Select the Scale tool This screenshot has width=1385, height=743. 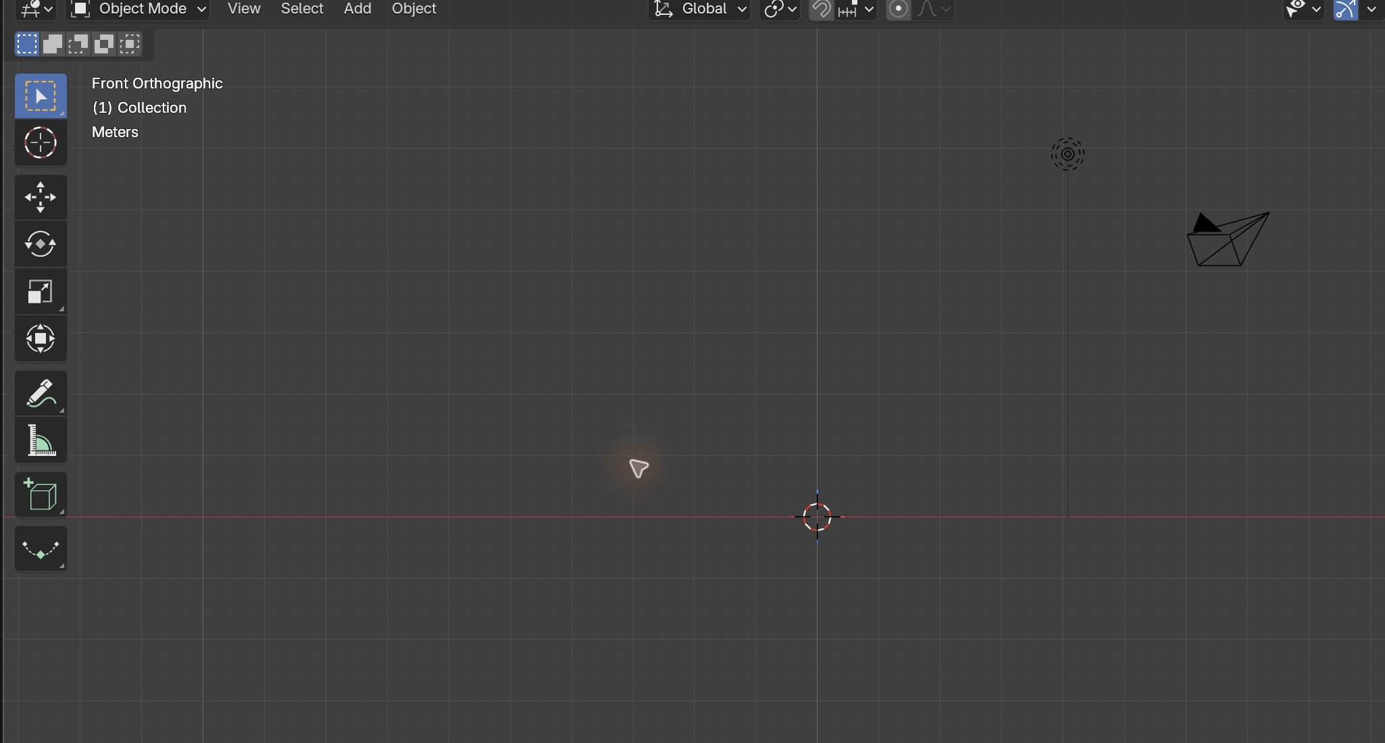(x=41, y=292)
